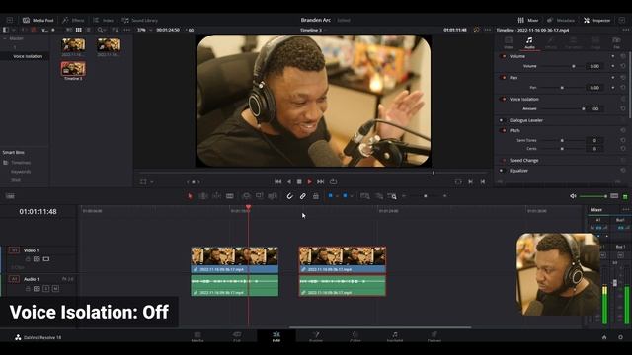Image resolution: width=632 pixels, height=355 pixels.
Task: Add keyframe for Pan section
Action: coord(613,78)
